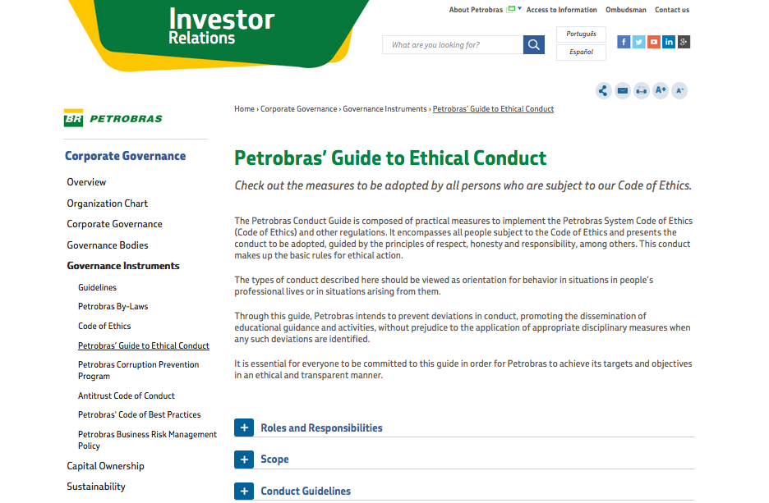Viewport: 769px width, 503px height.
Task: Follow the Corporate Governance breadcrumb link
Action: point(299,109)
